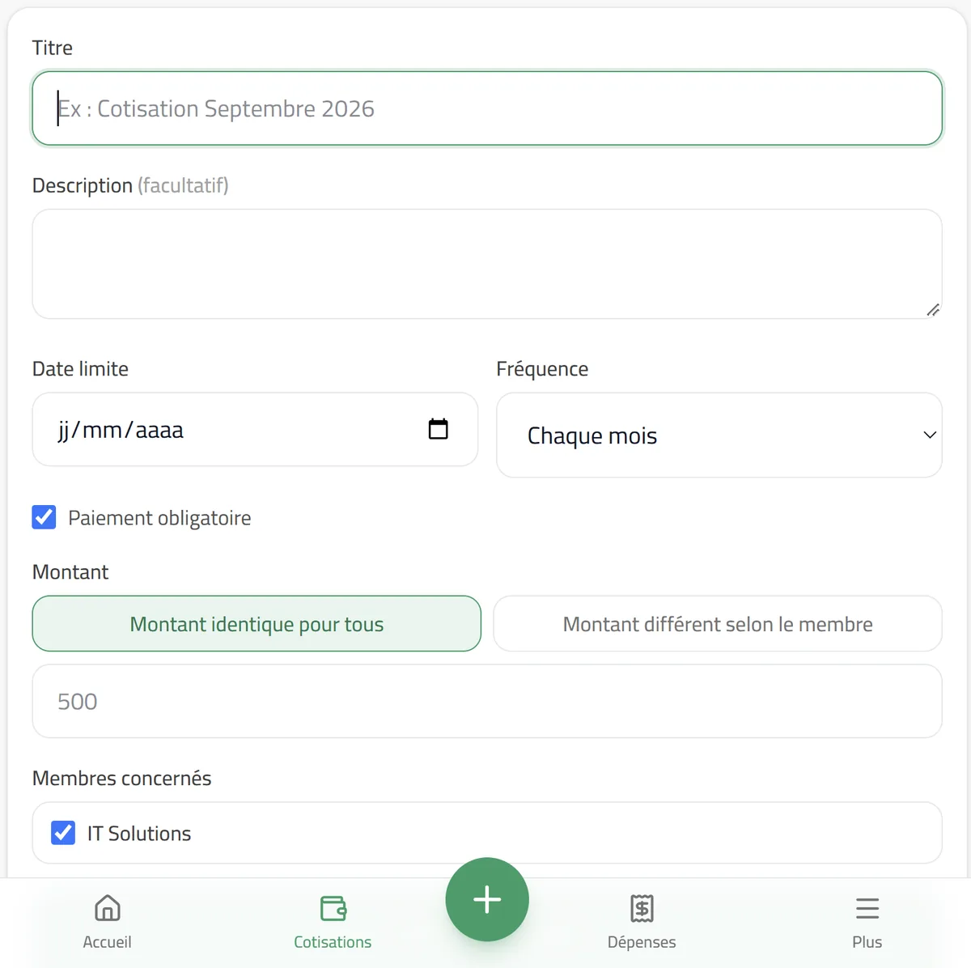Click the Titre field label
The image size is (971, 968).
click(x=53, y=48)
